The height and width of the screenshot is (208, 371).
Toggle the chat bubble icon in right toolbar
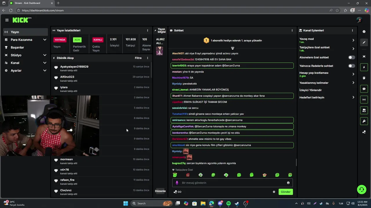(364, 89)
